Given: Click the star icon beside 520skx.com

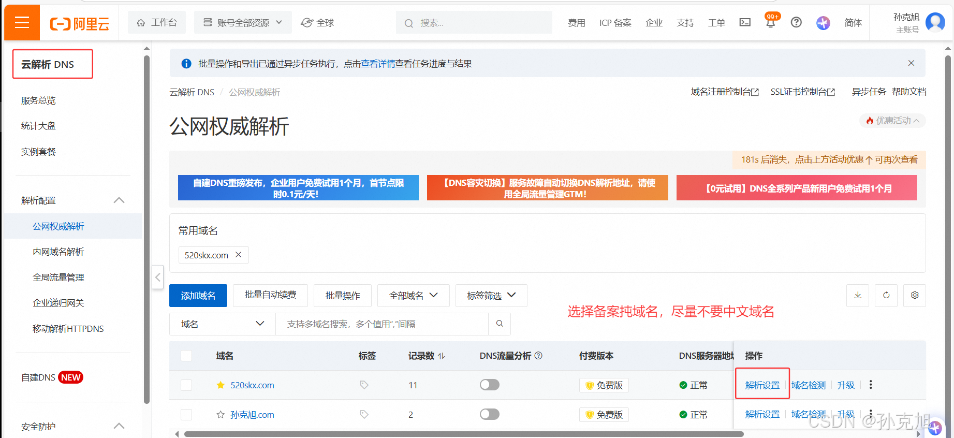Looking at the screenshot, I should [221, 385].
